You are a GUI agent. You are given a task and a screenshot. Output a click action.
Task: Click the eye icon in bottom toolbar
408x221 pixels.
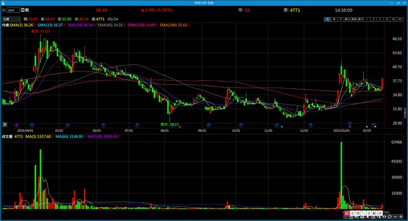click(x=384, y=217)
